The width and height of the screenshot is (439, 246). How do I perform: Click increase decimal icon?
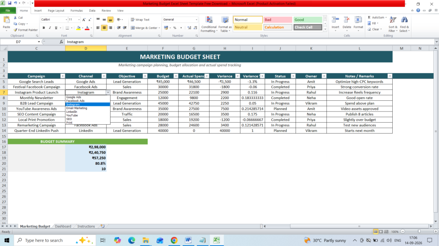point(189,28)
